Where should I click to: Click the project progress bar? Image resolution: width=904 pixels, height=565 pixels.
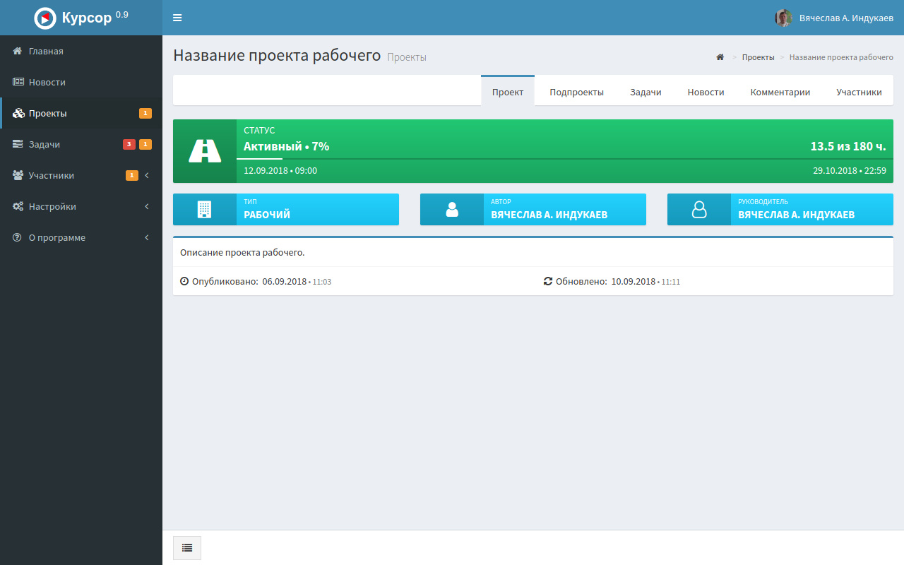561,160
